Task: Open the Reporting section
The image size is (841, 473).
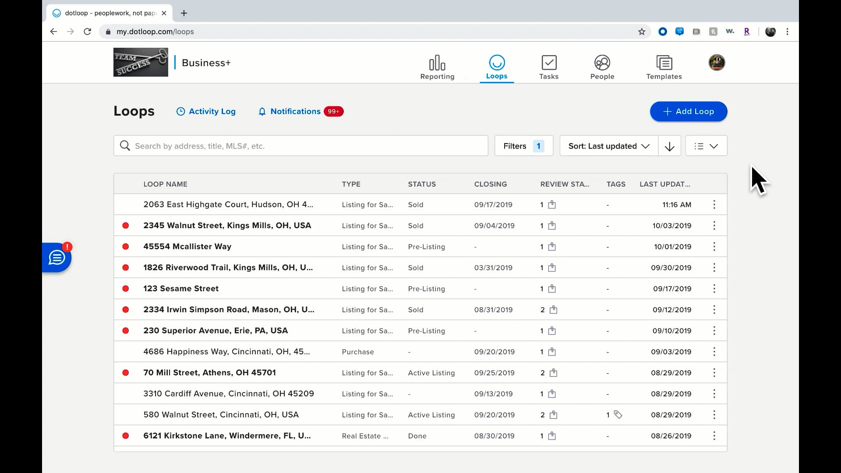Action: [437, 67]
